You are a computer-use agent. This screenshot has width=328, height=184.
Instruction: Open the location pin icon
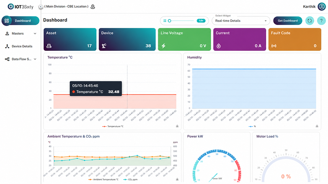point(93,6)
